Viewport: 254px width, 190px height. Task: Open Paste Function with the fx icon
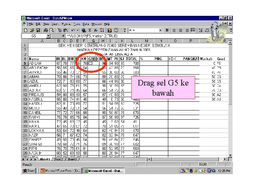96,30
